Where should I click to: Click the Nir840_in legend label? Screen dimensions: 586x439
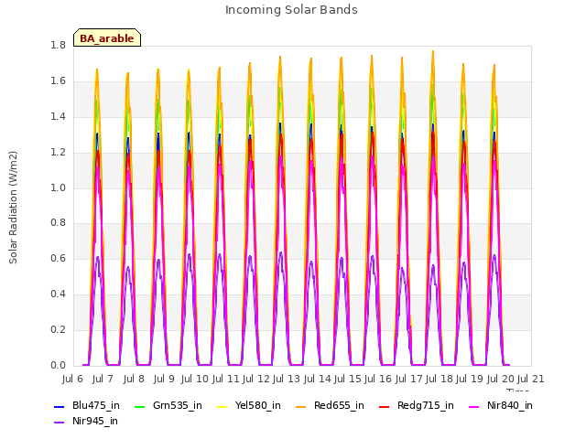pos(510,406)
